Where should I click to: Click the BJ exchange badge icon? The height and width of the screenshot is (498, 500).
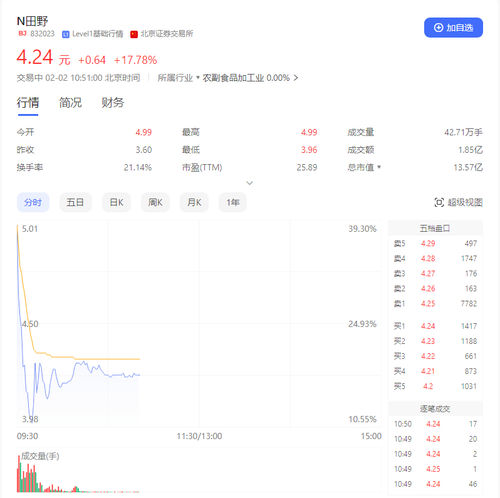(x=23, y=33)
